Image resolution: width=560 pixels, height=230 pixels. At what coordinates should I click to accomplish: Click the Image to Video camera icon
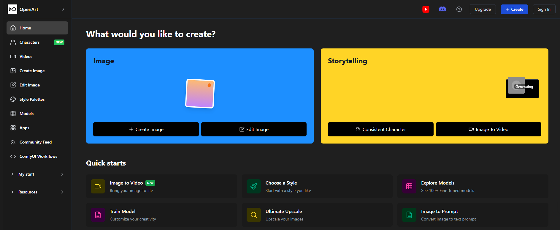coord(98,186)
